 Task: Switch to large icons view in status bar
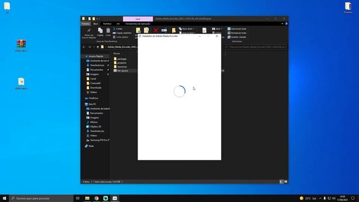point(286,182)
